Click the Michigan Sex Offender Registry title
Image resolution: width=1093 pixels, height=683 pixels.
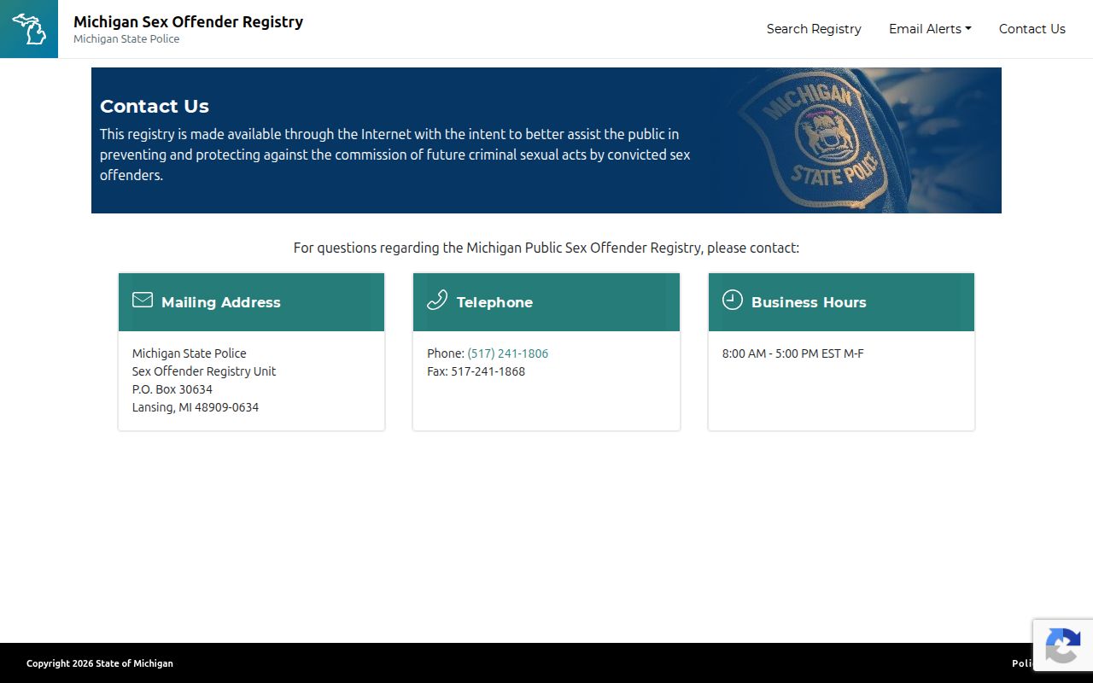pyautogui.click(x=188, y=21)
